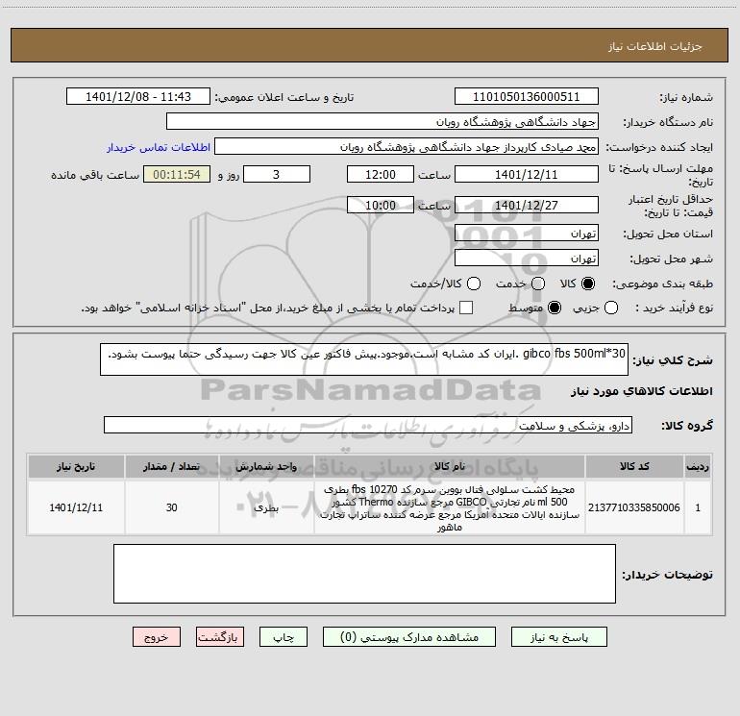
Task: Click the تاریخ نیاز column header
Action: coord(76,467)
